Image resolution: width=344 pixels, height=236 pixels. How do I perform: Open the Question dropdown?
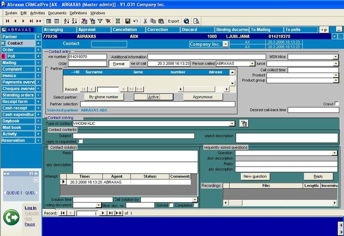[335, 153]
